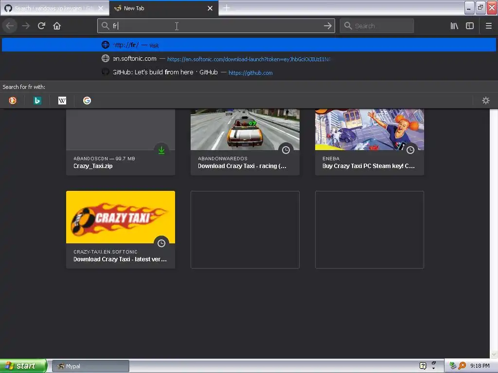Click the tray network connection icon
The image size is (498, 373).
(x=453, y=366)
